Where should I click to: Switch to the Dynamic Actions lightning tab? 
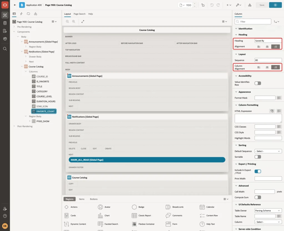tap(21, 14)
